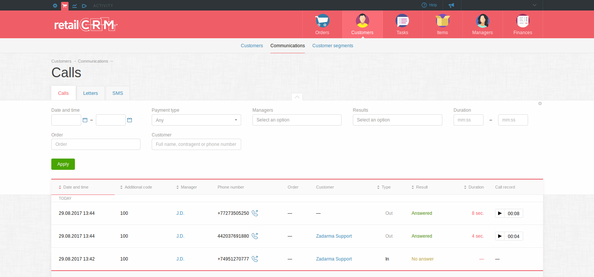Open the Customers section

(x=362, y=24)
